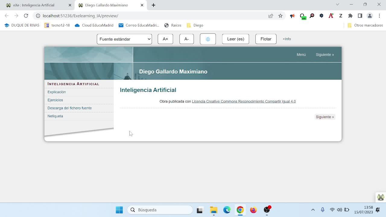The image size is (386, 217).
Task: Click the Chrome icon in the taskbar
Action: pos(240,210)
